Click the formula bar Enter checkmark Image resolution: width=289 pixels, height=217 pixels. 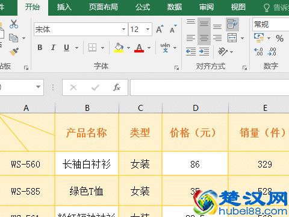[x=95, y=87]
